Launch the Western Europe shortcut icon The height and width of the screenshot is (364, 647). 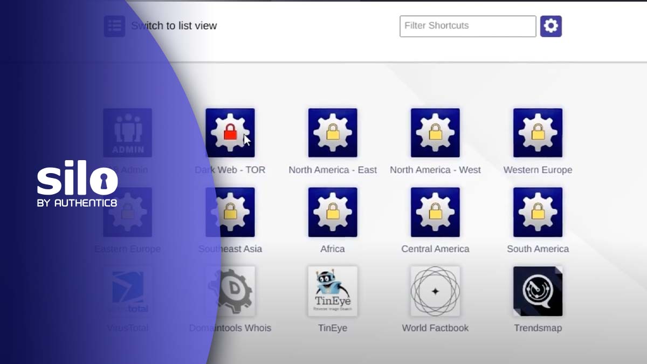tap(538, 133)
